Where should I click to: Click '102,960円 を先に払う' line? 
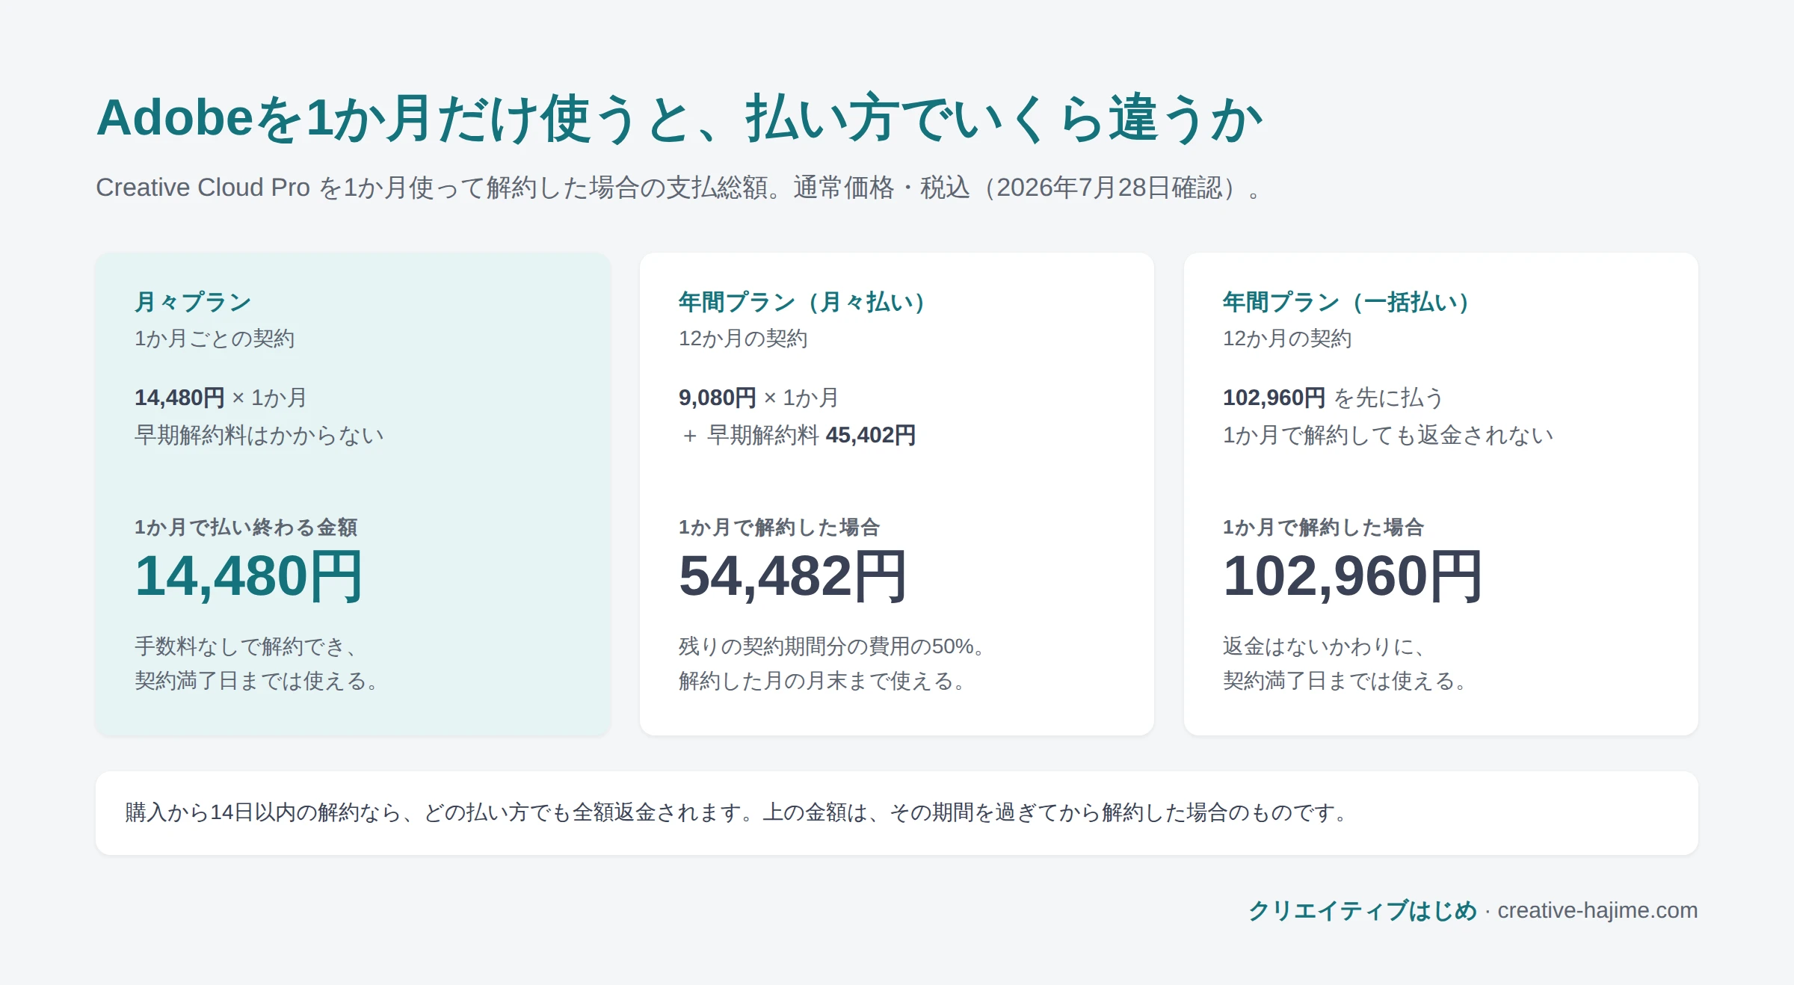tap(1333, 398)
